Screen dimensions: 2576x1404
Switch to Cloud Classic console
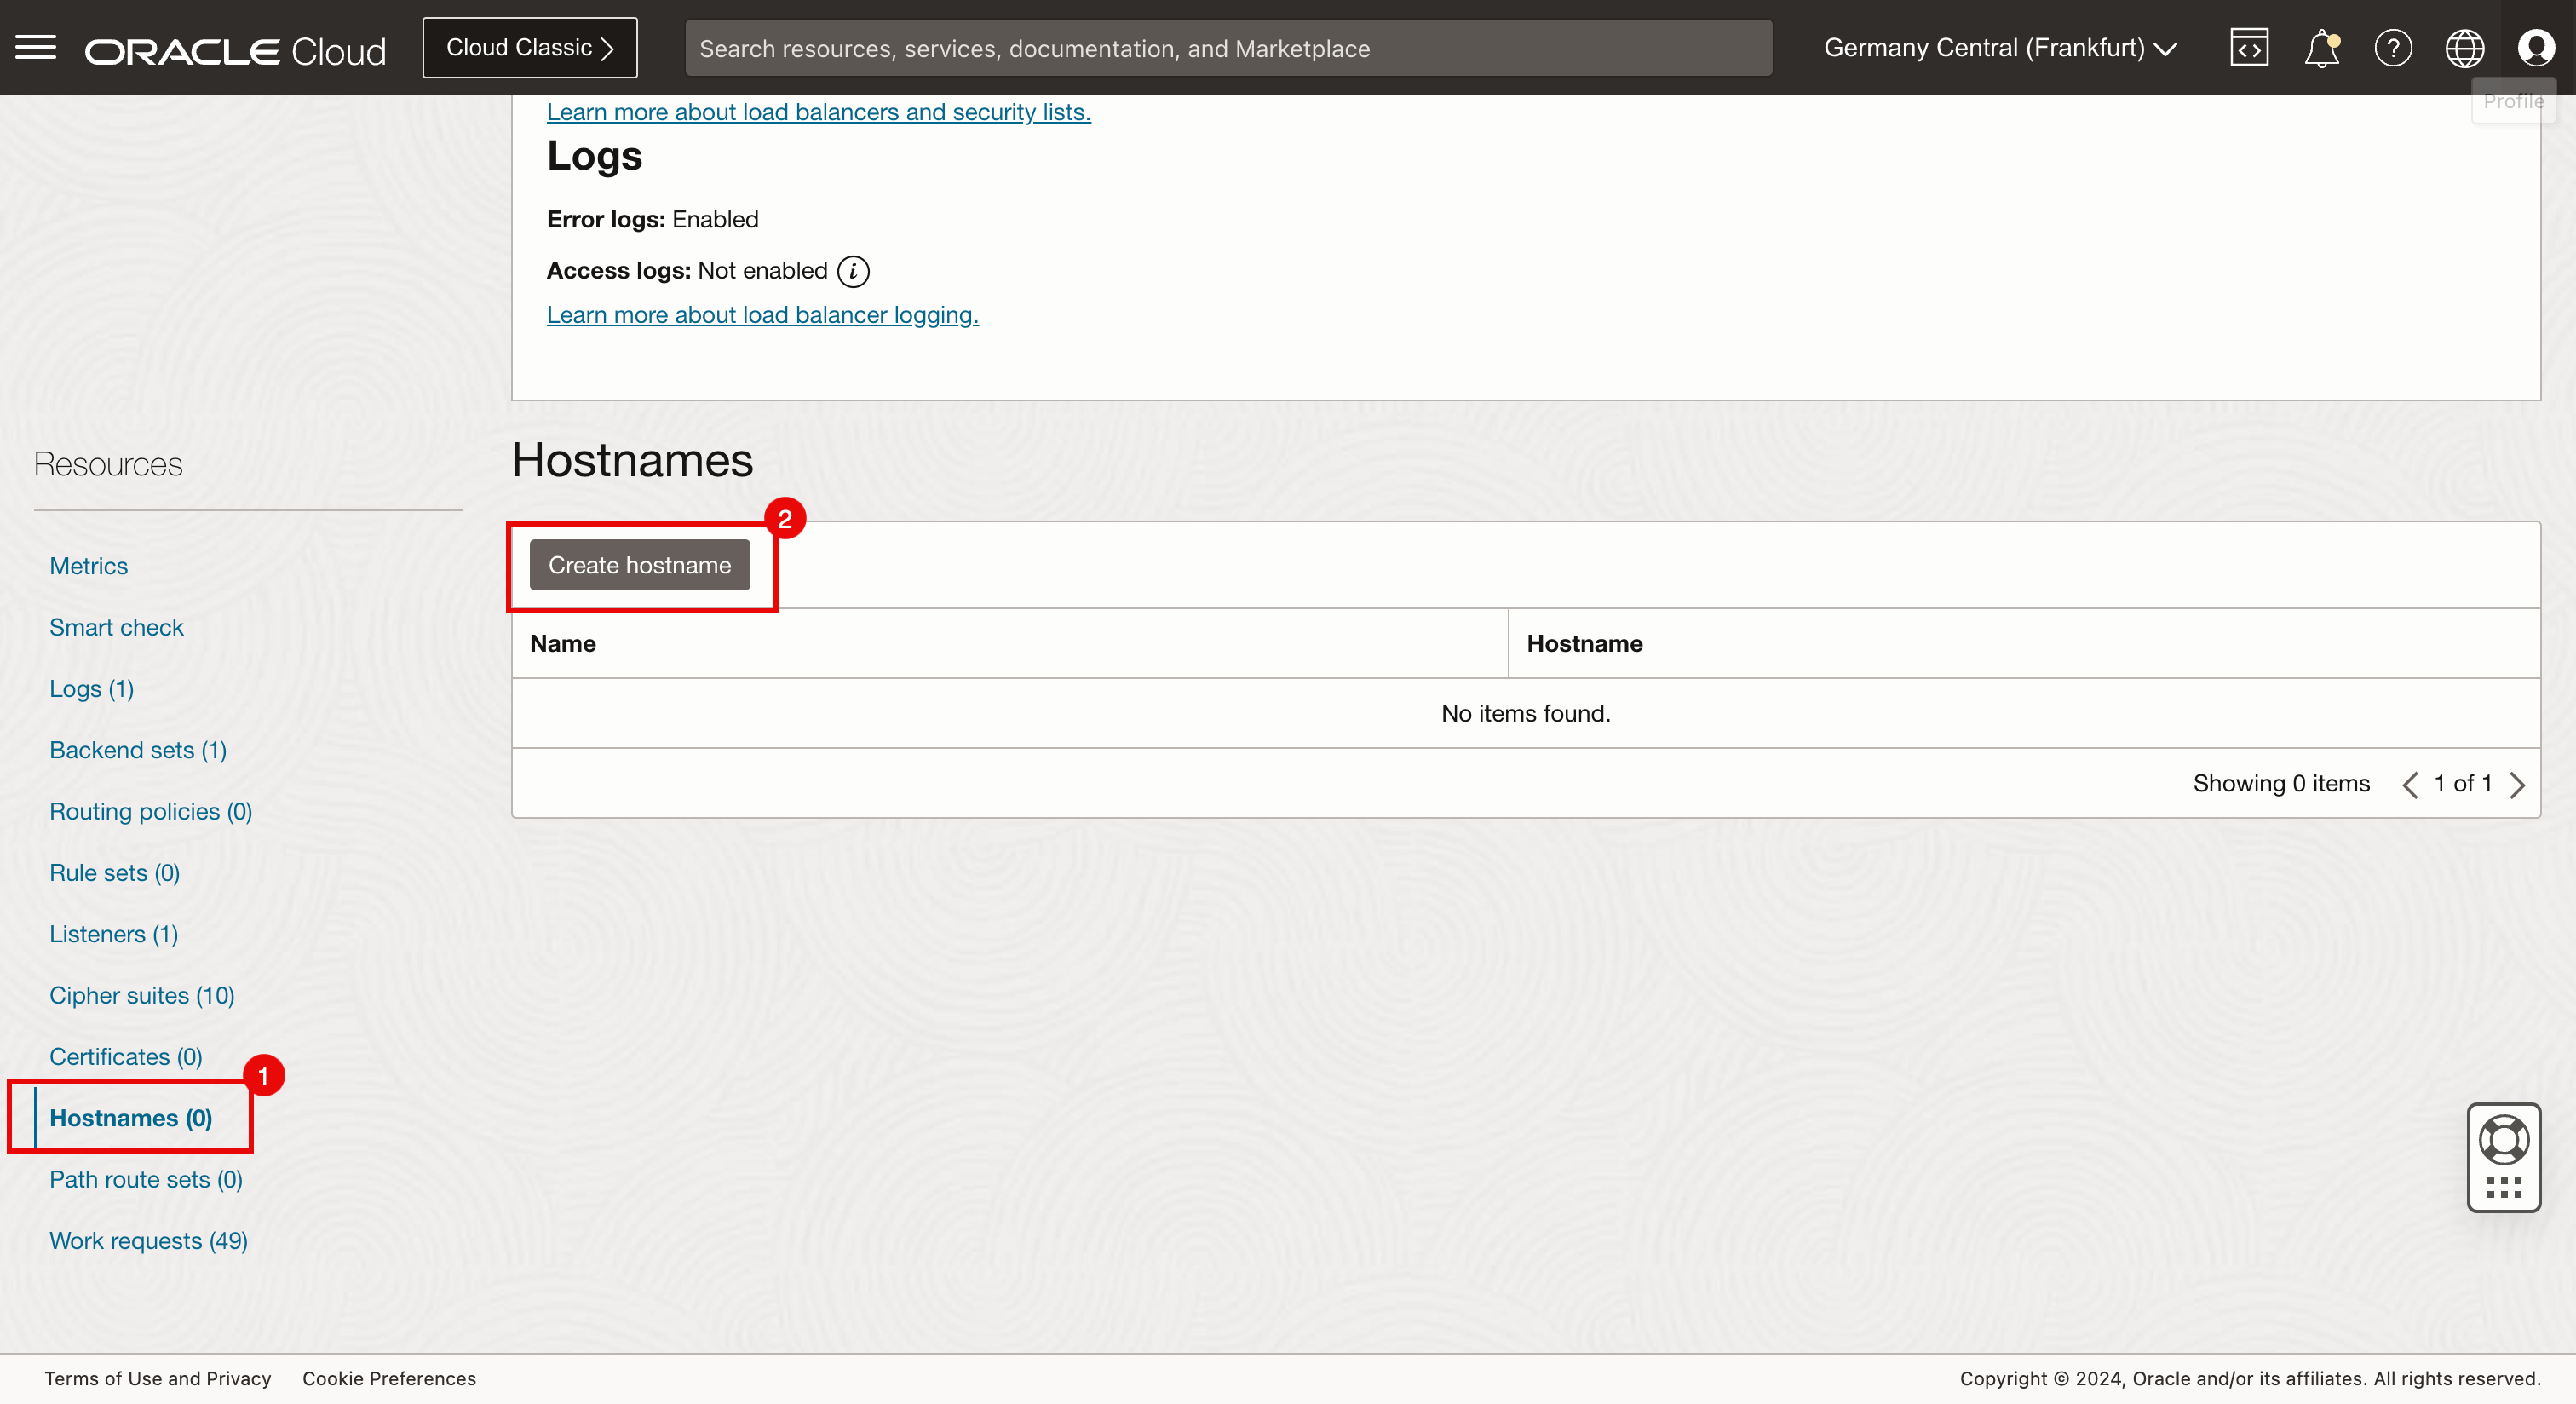pyautogui.click(x=529, y=48)
